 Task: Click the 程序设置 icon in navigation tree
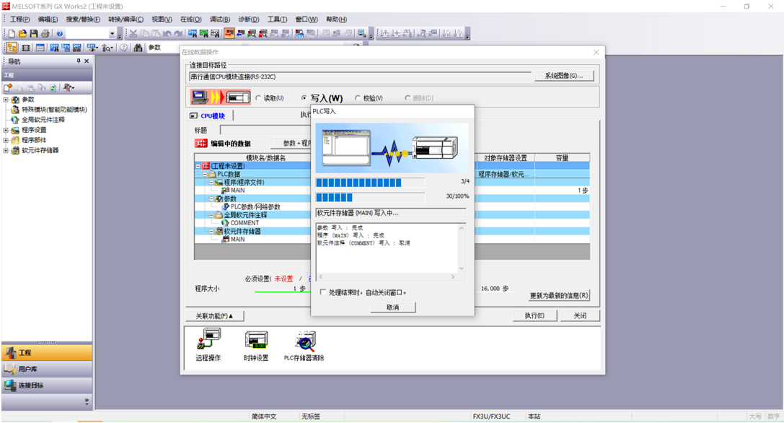(15, 130)
